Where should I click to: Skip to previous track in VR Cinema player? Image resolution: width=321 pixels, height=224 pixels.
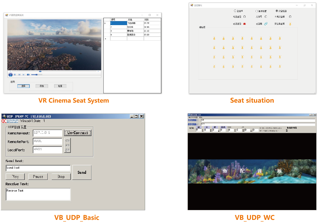(19, 75)
